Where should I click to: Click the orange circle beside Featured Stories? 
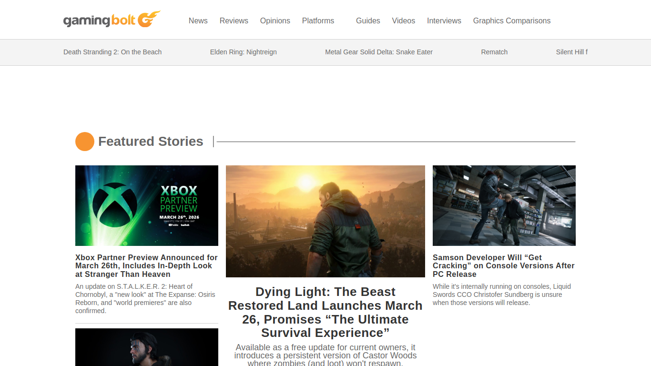85,142
